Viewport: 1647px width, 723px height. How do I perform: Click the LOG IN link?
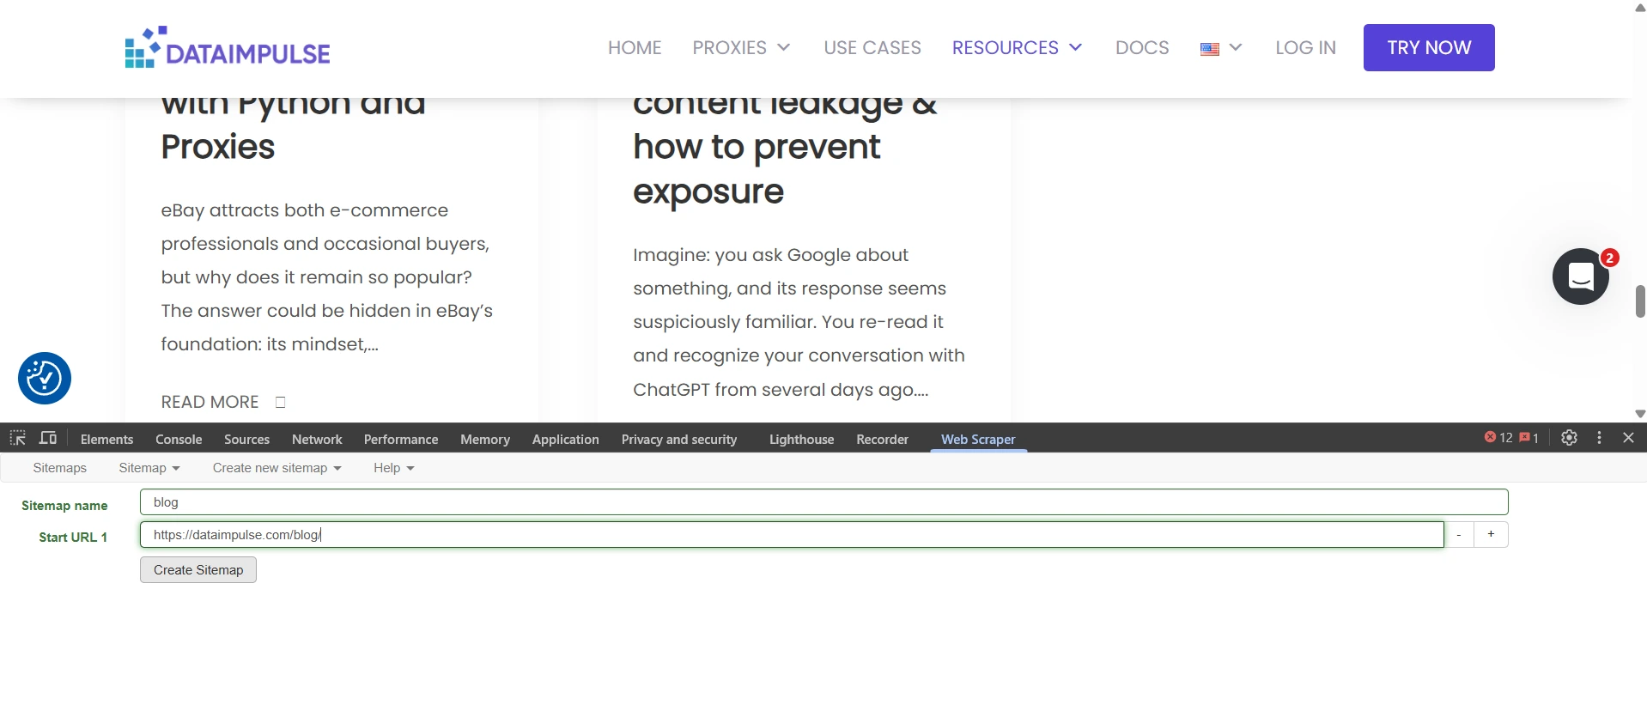1305,47
